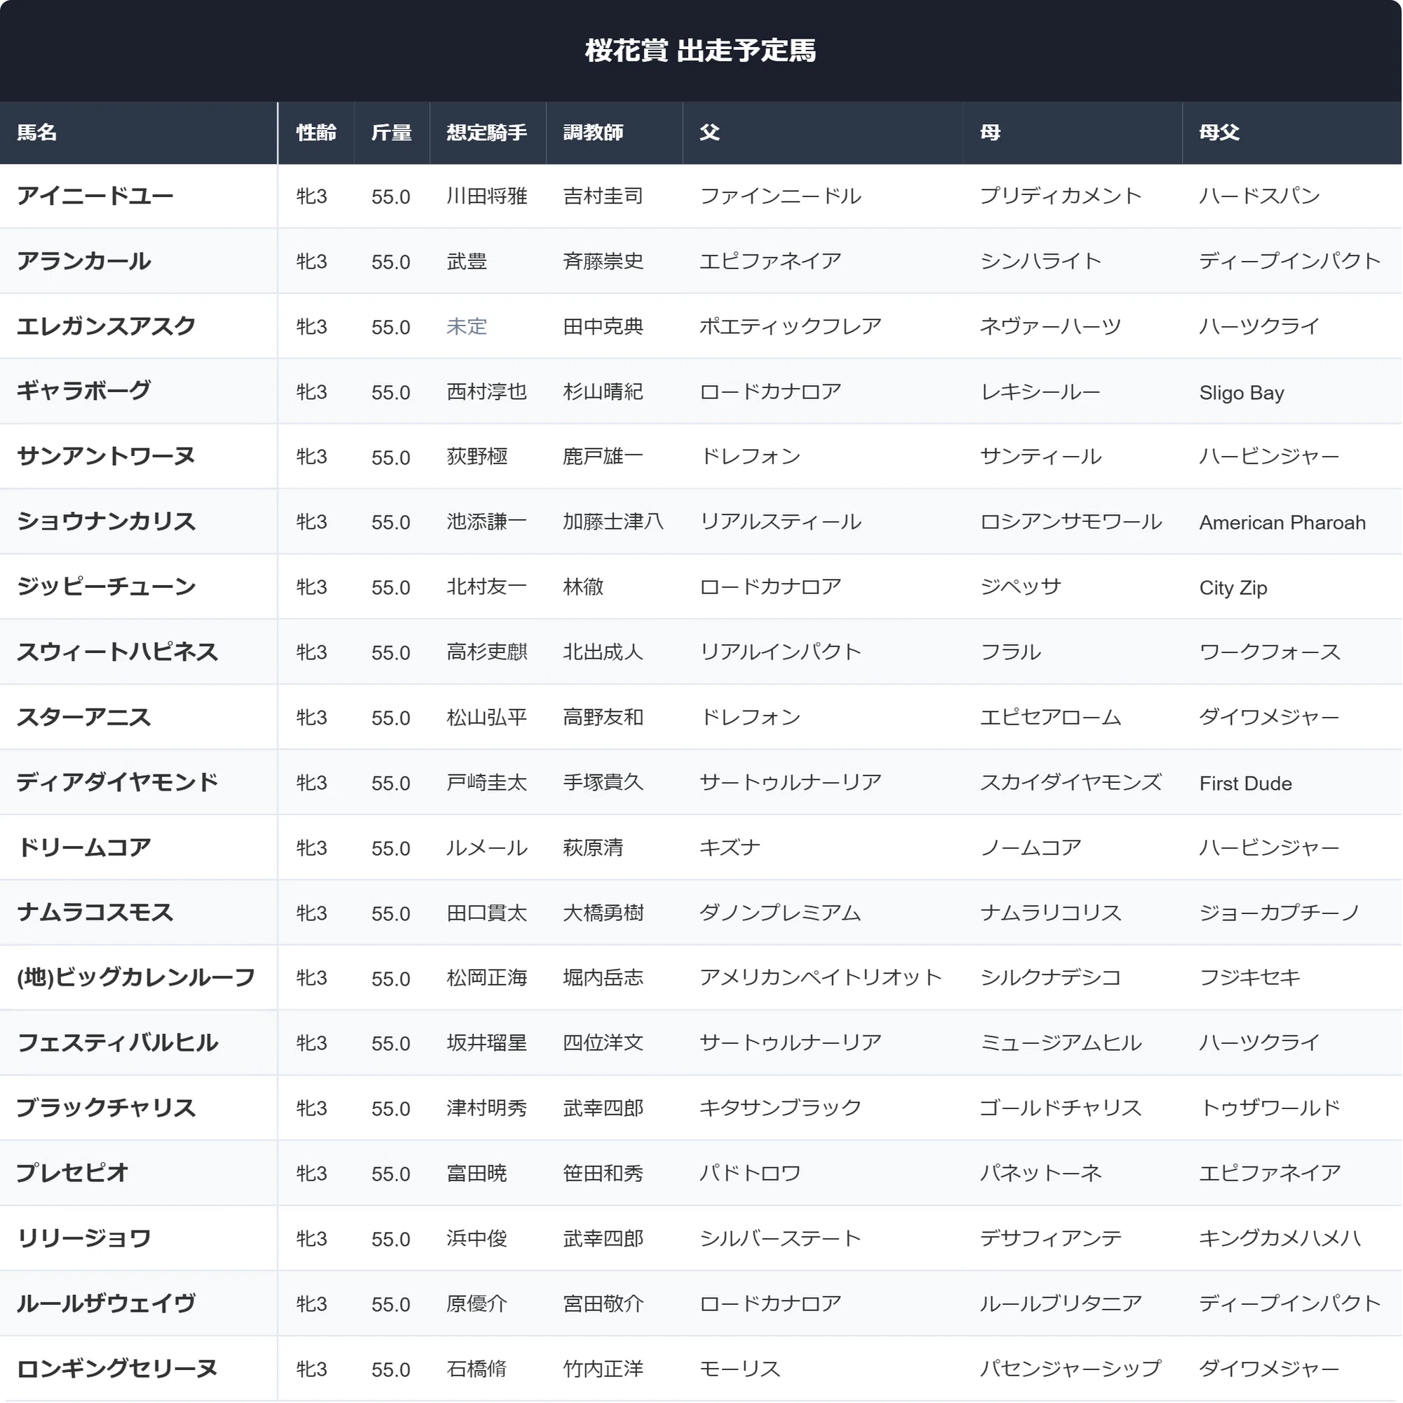Click trainer 加藤士津八
This screenshot has height=1403, width=1403.
tap(614, 521)
